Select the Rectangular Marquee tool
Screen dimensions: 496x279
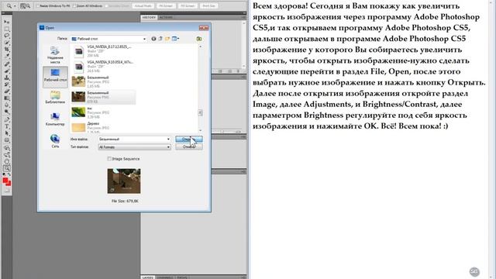point(7,29)
